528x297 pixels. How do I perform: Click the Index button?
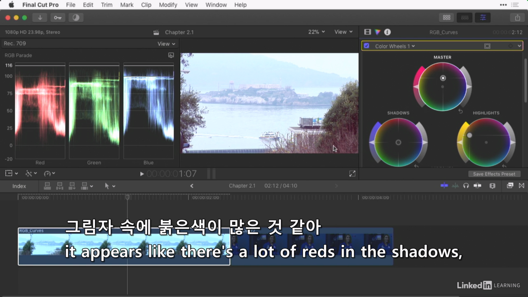click(19, 186)
